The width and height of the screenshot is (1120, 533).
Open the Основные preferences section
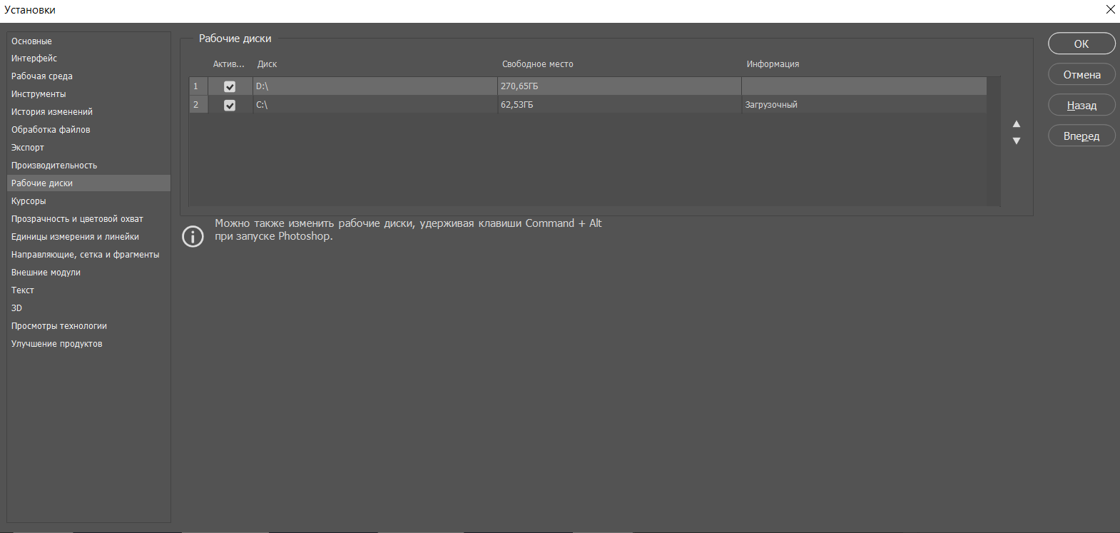click(x=89, y=41)
